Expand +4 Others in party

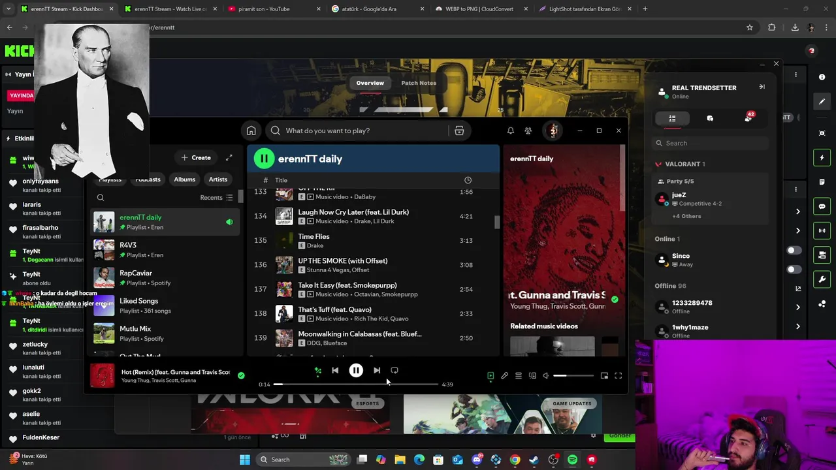(x=686, y=216)
